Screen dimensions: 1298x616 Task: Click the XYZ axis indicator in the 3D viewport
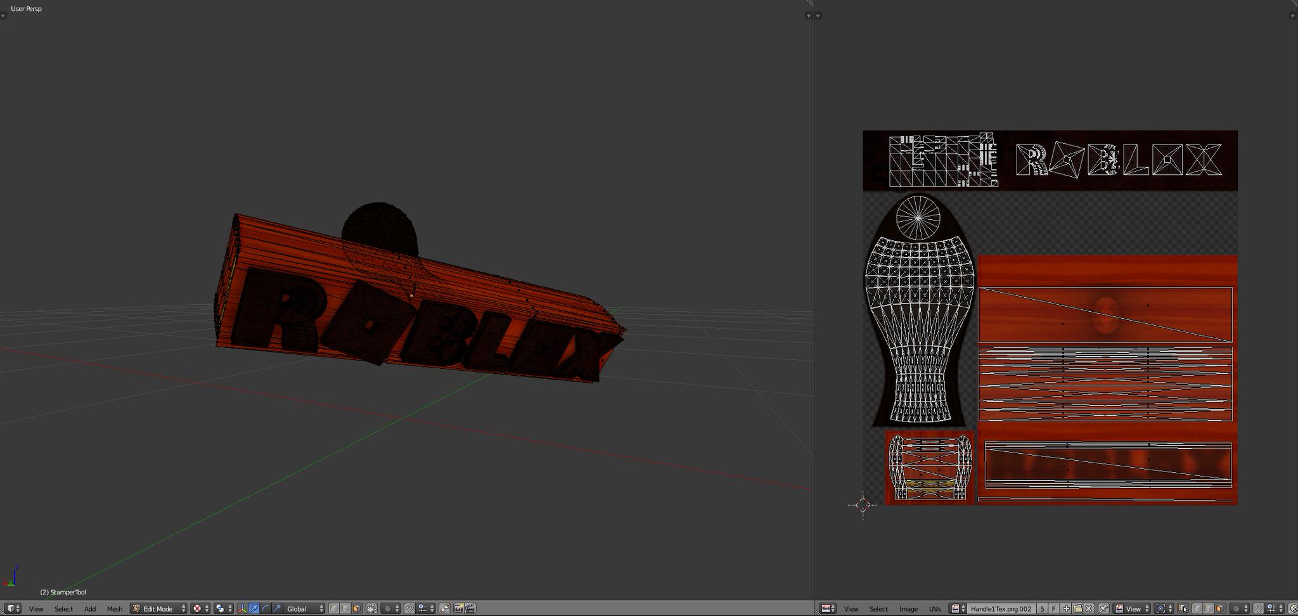11,575
